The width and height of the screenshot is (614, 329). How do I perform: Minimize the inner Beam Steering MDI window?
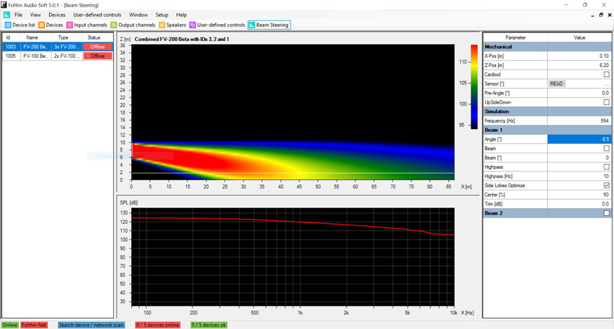tap(592, 15)
